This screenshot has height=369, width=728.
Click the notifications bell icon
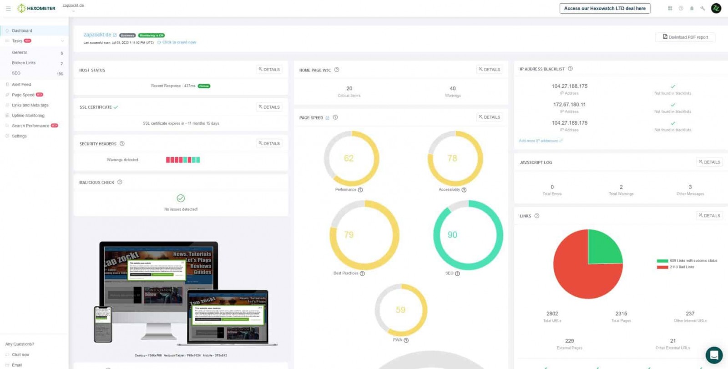[692, 8]
